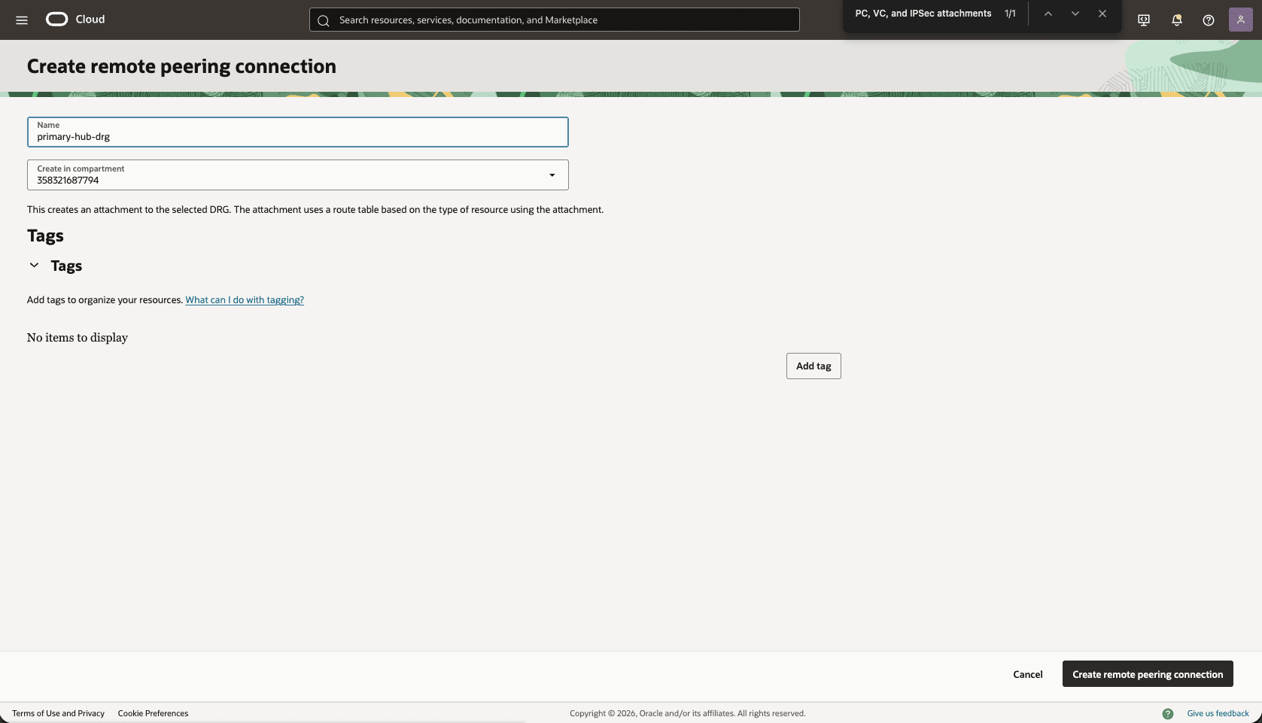The height and width of the screenshot is (723, 1262).
Task: Cancel the remote peering creation
Action: 1027,674
